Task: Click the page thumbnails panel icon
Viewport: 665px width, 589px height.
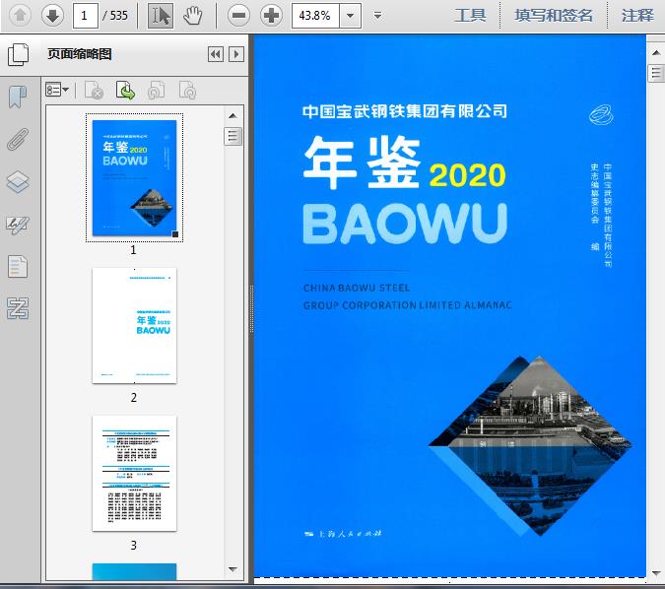Action: (18, 54)
